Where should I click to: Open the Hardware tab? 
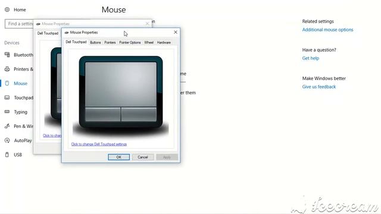coord(164,42)
